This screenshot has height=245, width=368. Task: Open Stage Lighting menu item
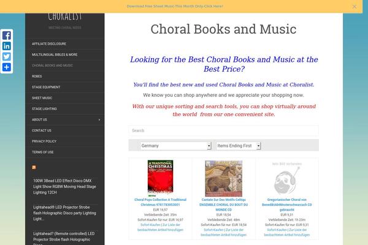point(44,109)
